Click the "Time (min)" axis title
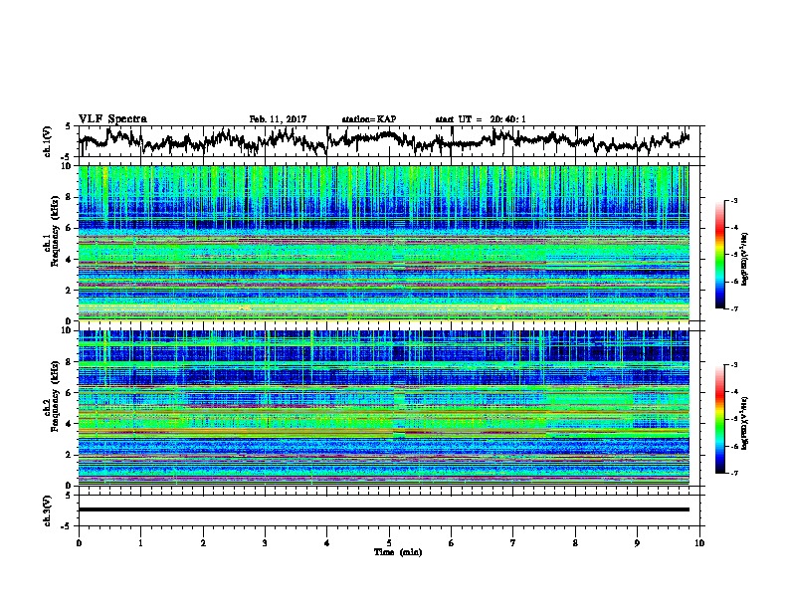This screenshot has width=788, height=609. coord(398,552)
